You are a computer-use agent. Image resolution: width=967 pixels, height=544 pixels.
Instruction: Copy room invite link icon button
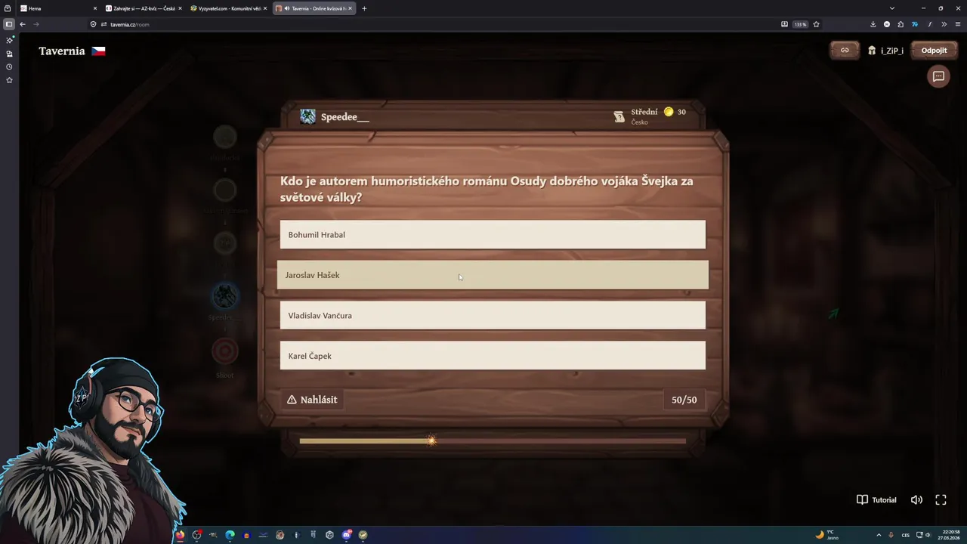coord(845,51)
